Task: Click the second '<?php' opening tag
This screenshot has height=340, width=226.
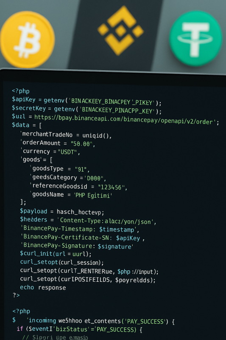Action: point(21,311)
